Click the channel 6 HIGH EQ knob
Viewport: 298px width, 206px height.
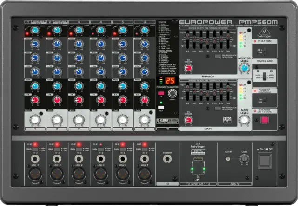coord(145,44)
